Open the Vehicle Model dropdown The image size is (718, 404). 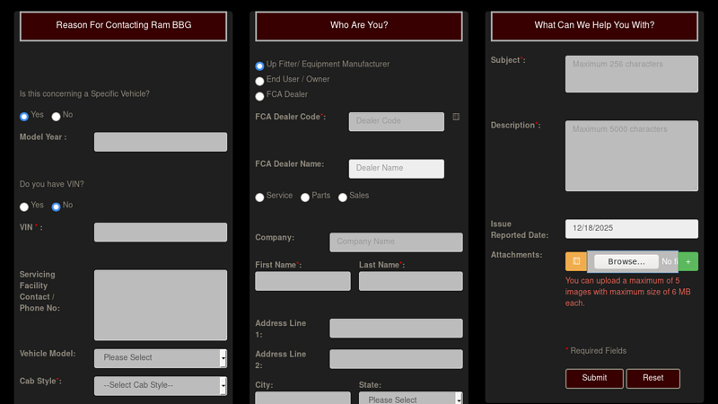tap(161, 358)
